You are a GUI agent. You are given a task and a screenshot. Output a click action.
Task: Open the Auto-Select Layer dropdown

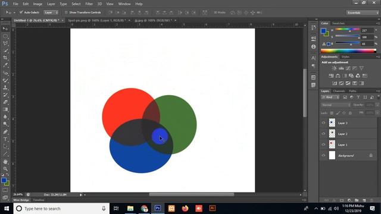[x=51, y=12]
